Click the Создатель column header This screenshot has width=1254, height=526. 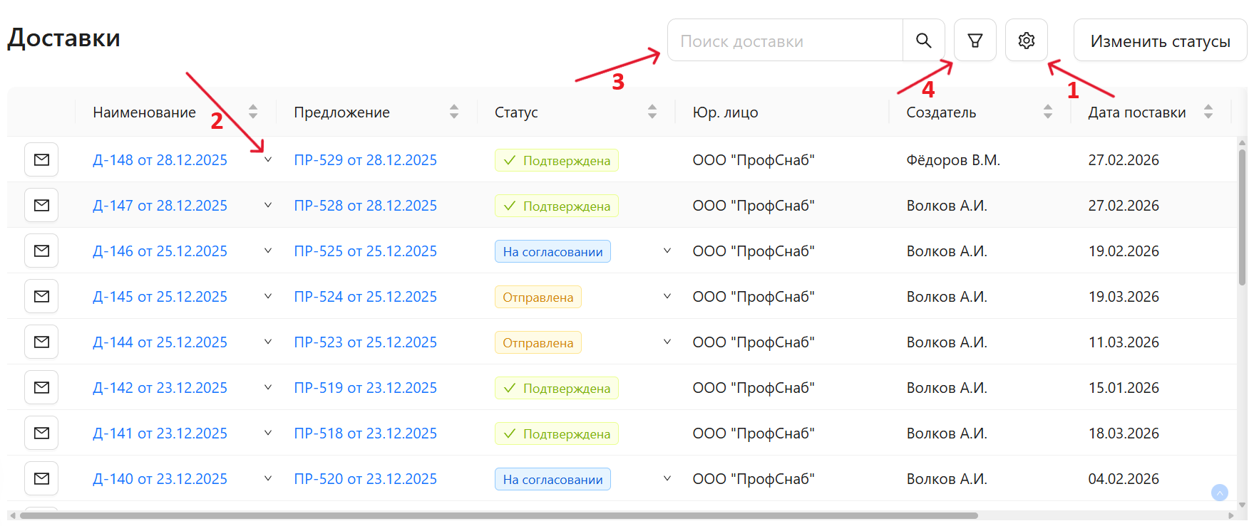(940, 112)
